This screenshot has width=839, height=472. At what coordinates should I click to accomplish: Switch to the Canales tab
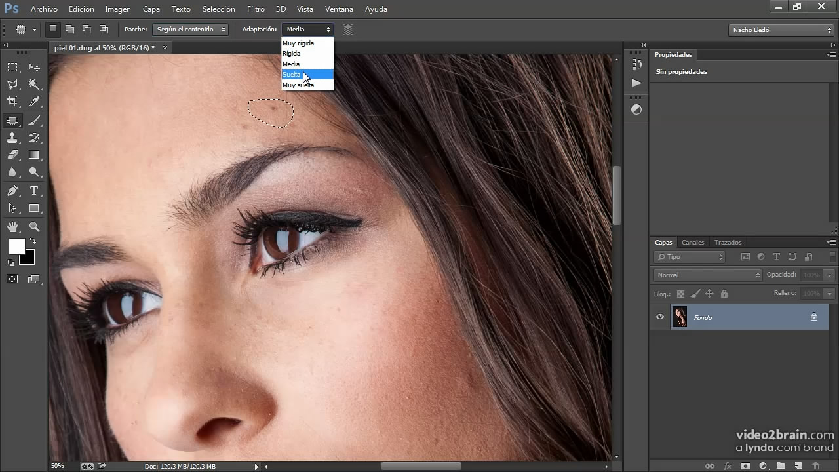[x=693, y=243]
